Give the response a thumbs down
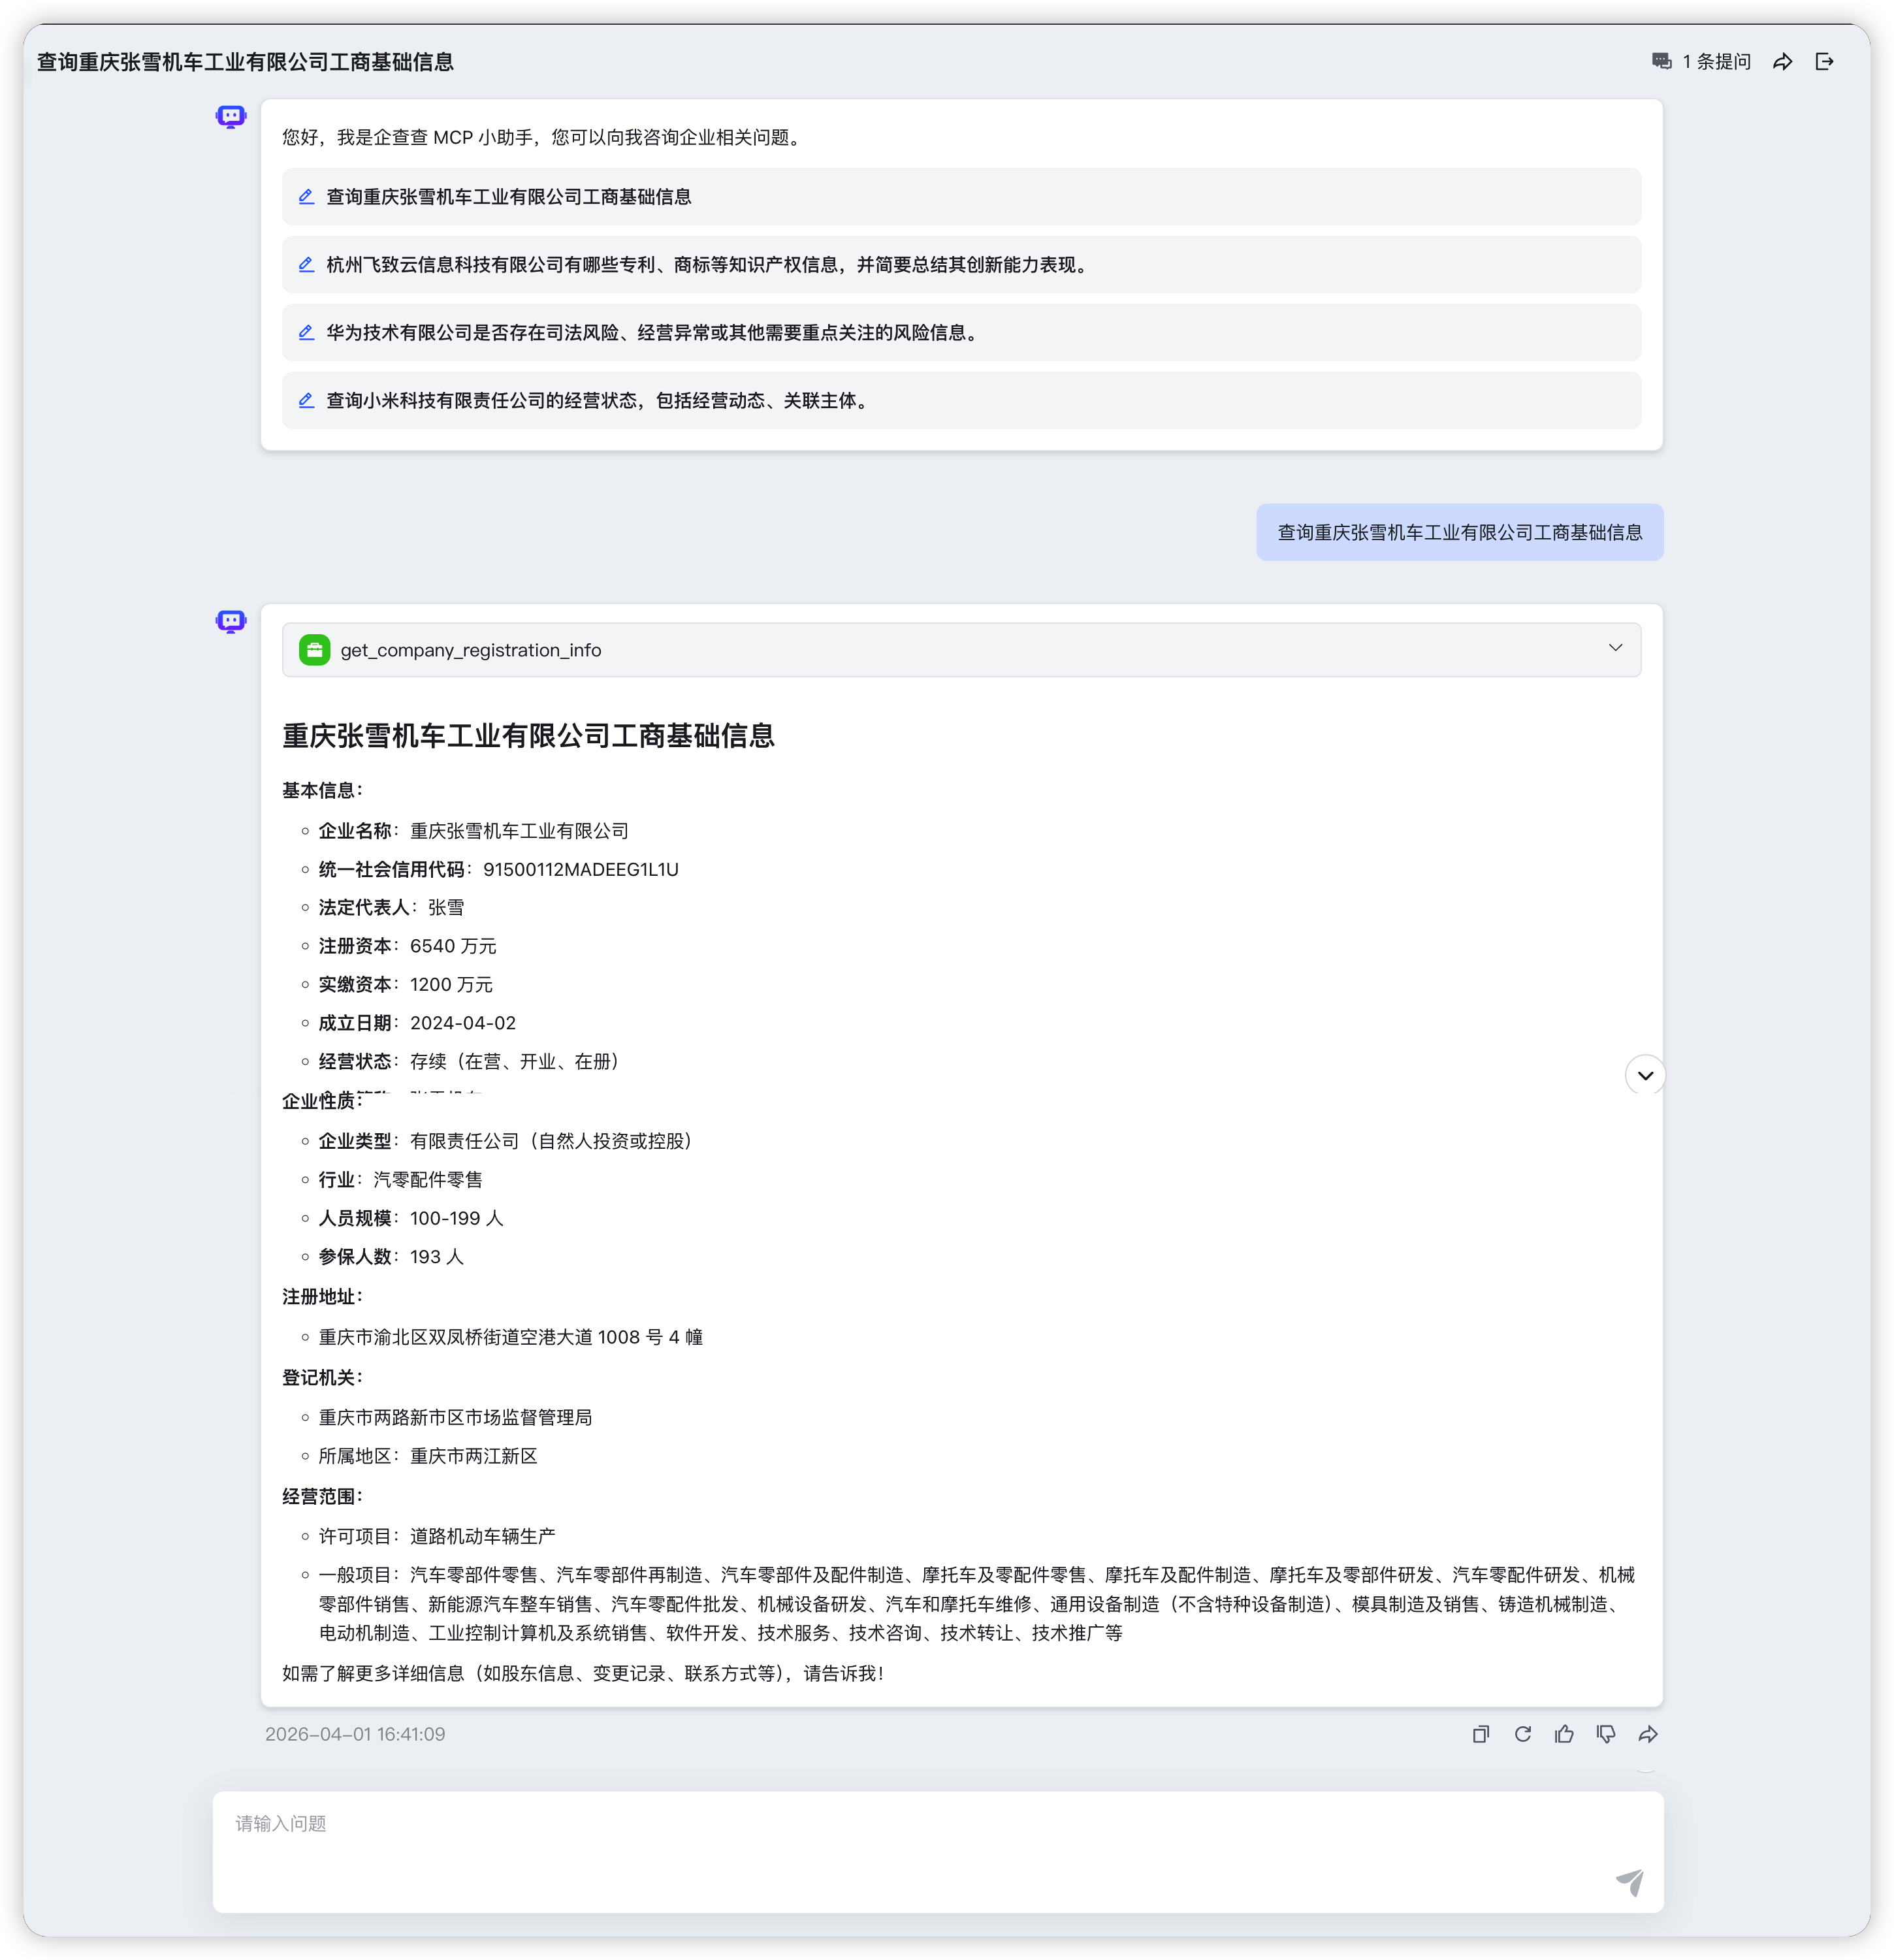Screen dimensions: 1894x1960 point(1606,1734)
